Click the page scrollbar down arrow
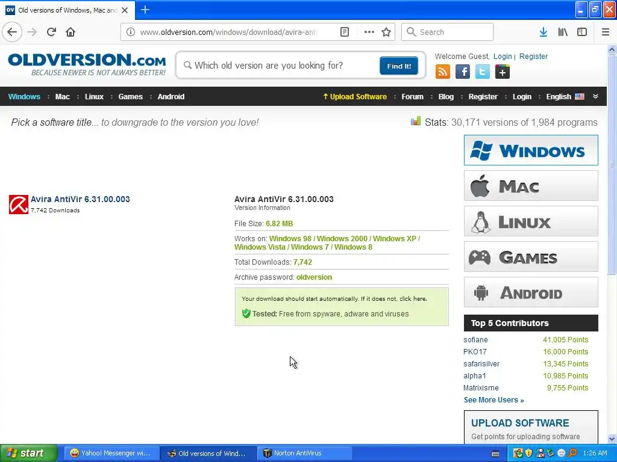The height and width of the screenshot is (462, 617). pos(612,439)
